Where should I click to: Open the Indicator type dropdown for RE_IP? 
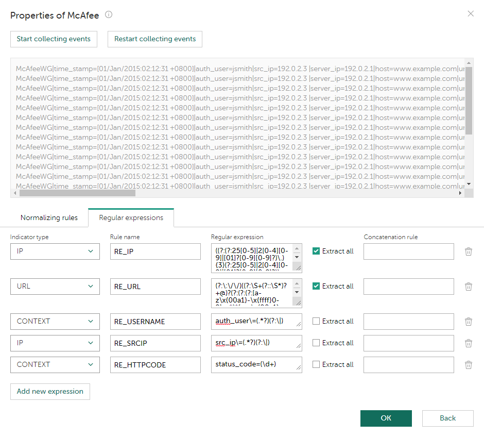click(x=55, y=251)
